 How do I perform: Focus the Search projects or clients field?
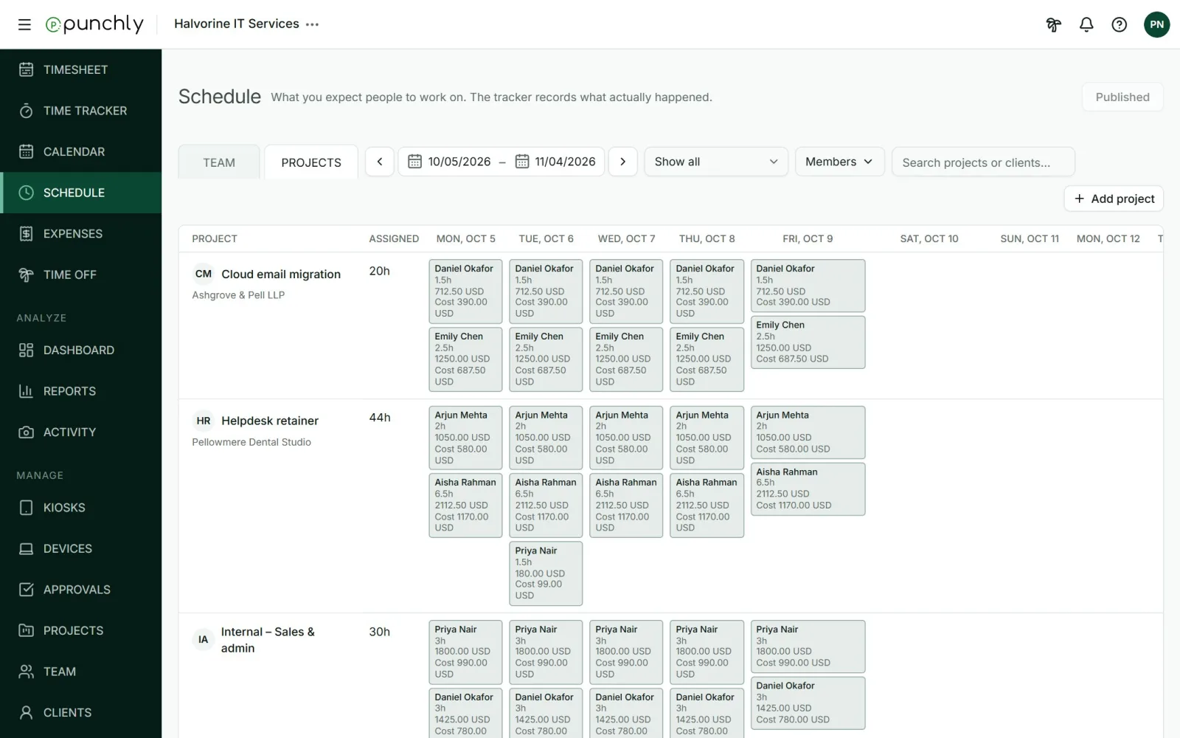[983, 162]
